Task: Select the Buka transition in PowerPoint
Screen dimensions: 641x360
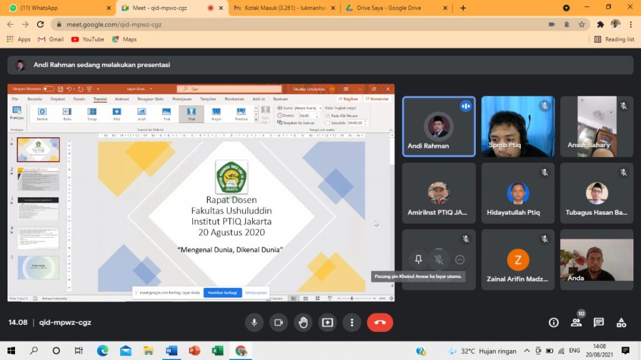Action: 67,114
